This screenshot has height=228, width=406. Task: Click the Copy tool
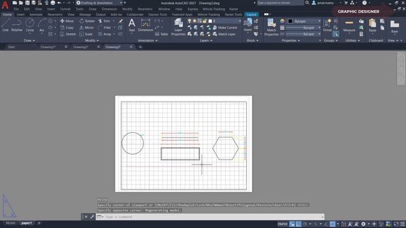point(67,27)
